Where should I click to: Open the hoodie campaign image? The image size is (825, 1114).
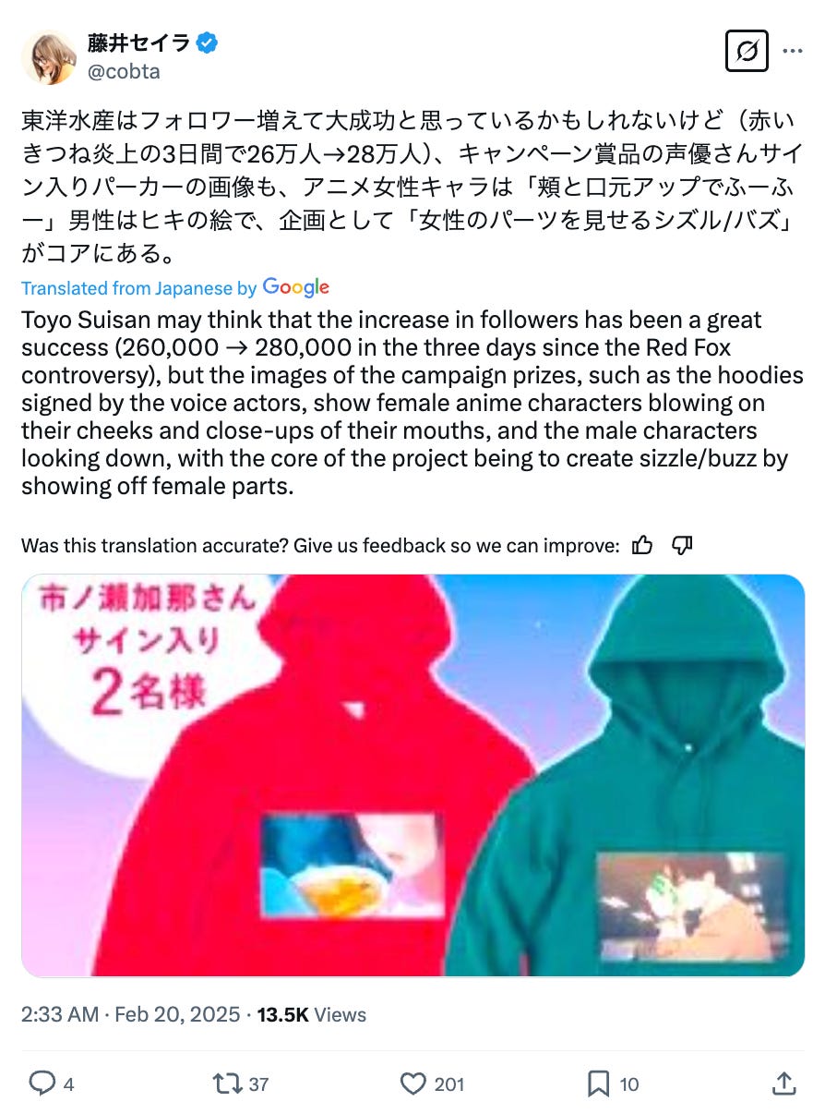tap(412, 775)
